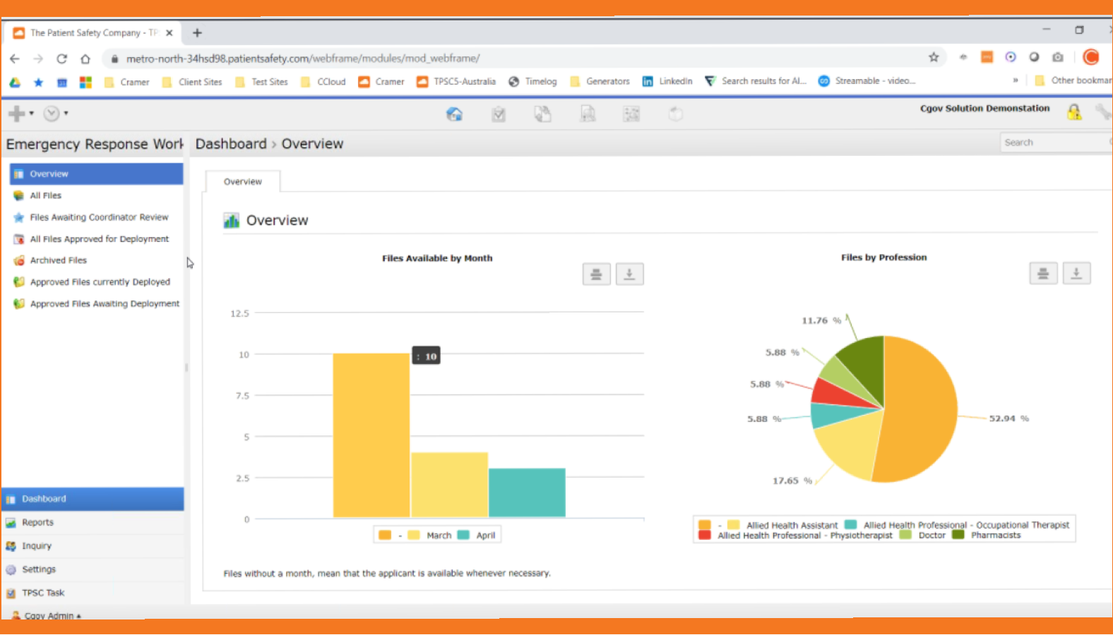1113x635 pixels.
Task: Click the camera screenshot extension icon
Action: 1058,57
